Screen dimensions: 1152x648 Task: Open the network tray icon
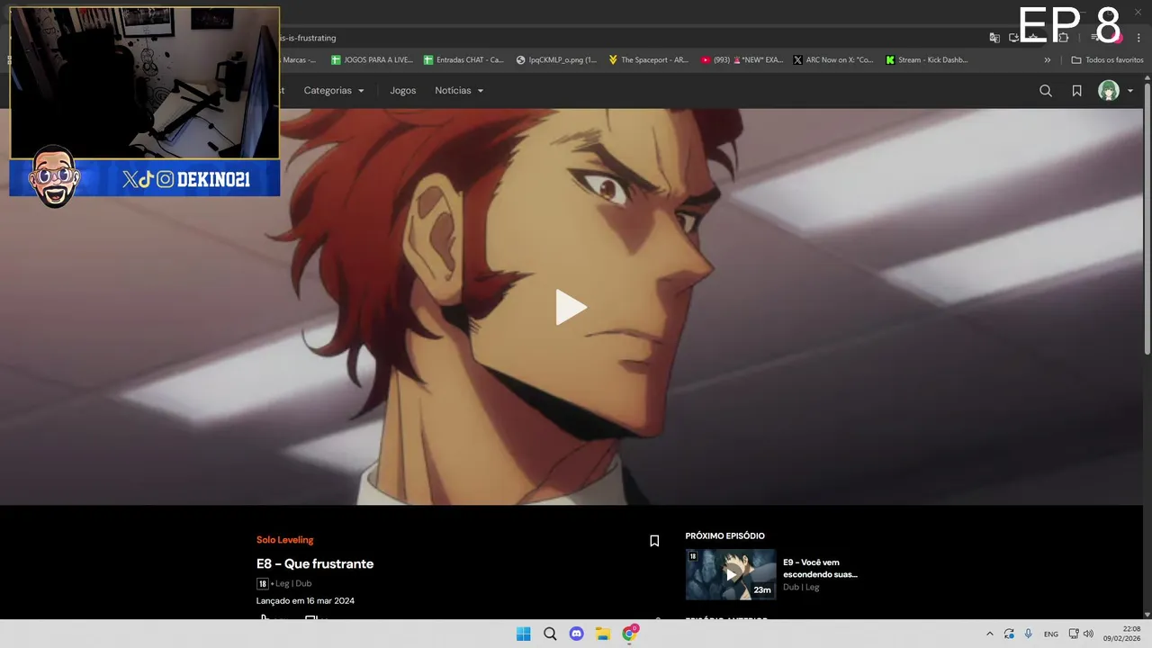(1074, 634)
